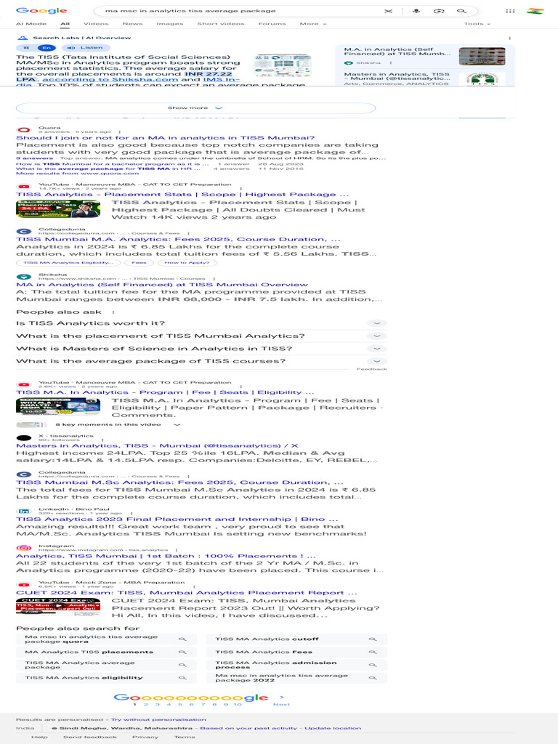The width and height of the screenshot is (558, 744).
Task: Click Next results page link
Action: [281, 704]
